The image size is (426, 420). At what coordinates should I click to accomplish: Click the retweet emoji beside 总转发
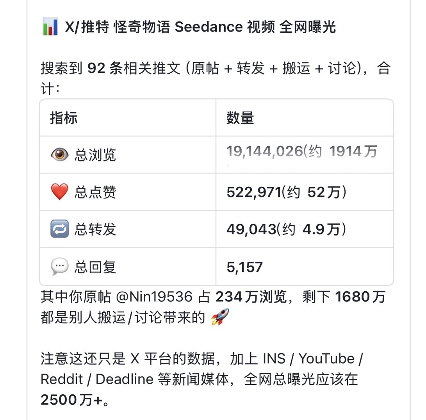[59, 229]
